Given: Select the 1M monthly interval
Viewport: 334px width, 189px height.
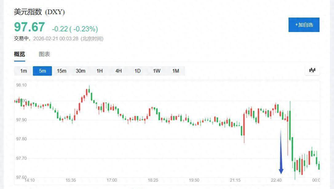Looking at the screenshot, I should pos(175,71).
